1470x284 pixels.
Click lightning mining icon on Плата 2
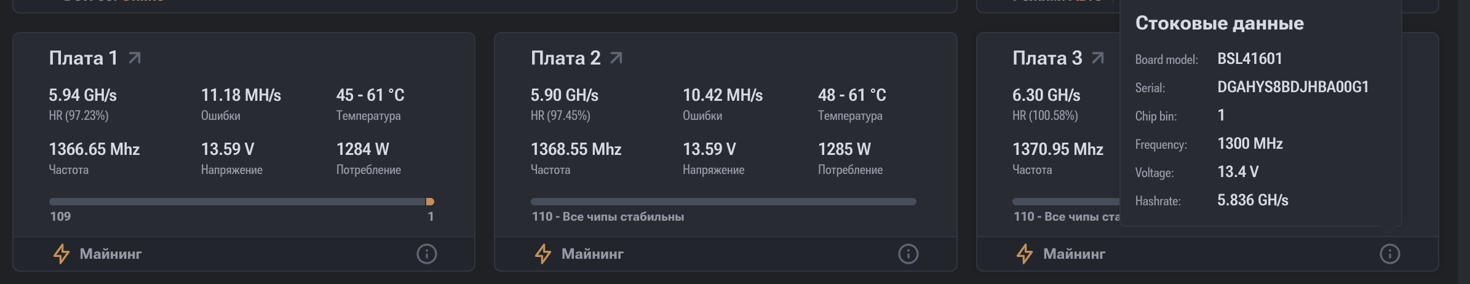pyautogui.click(x=542, y=254)
